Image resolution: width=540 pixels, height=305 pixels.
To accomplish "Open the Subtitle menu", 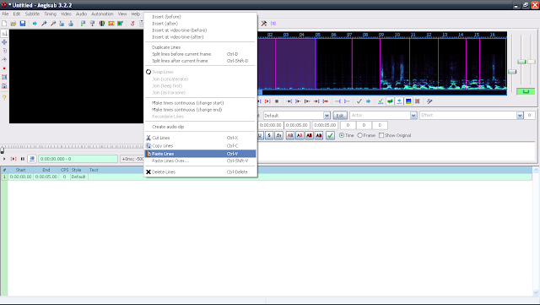I will [32, 14].
